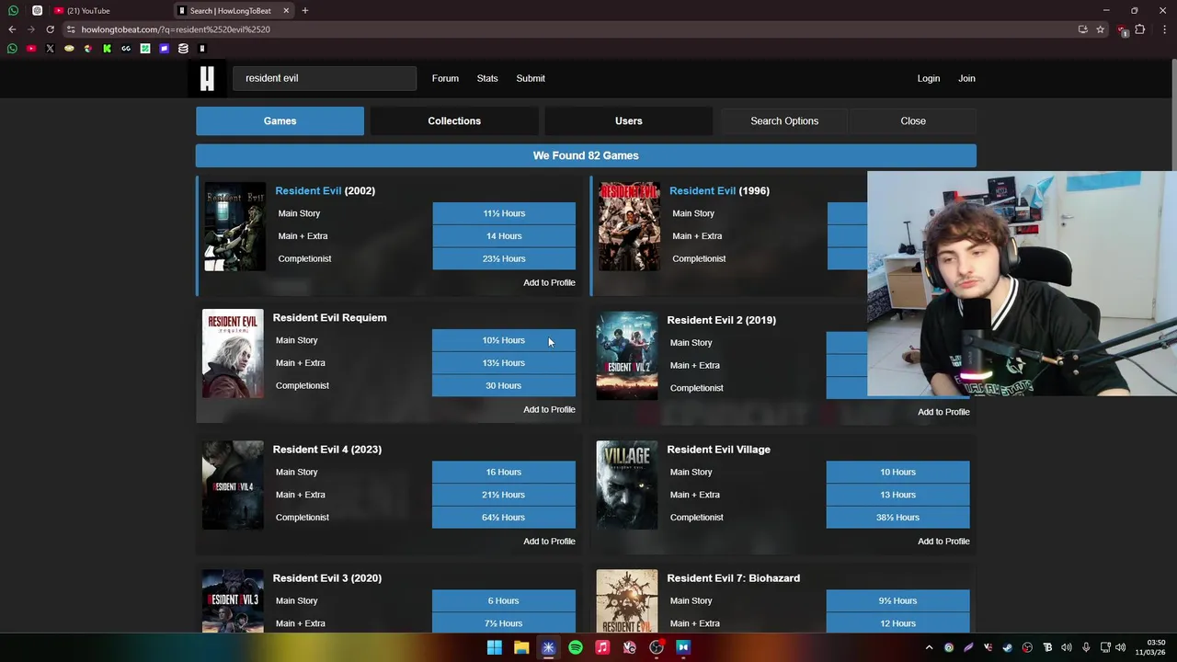Open the Resident Evil Village title
This screenshot has width=1177, height=662.
[x=718, y=450]
